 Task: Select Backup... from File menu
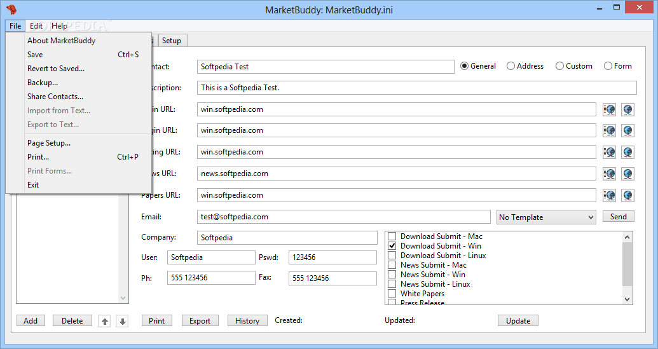pos(79,83)
